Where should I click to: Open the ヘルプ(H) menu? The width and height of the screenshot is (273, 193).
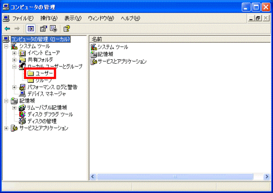click(131, 18)
